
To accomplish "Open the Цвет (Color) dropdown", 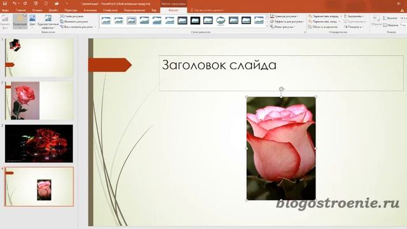I will point(32,22).
